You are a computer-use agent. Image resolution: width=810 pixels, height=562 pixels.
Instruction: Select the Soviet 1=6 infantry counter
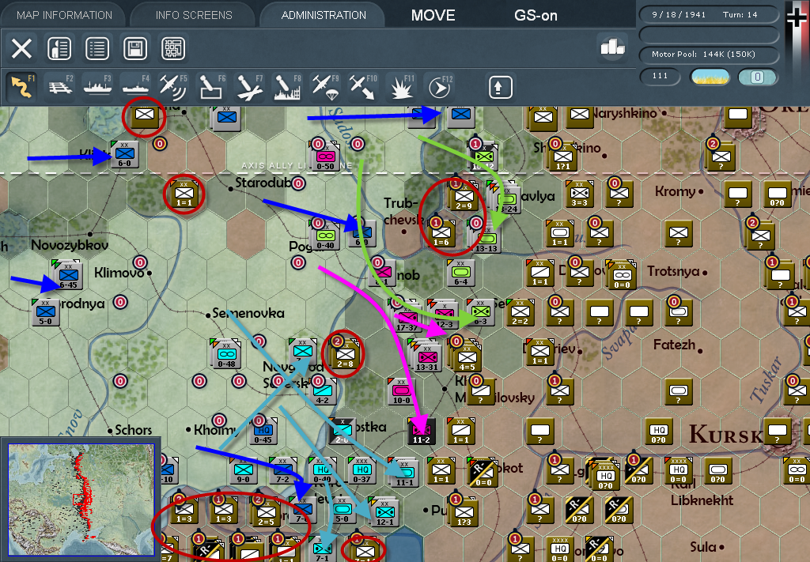click(441, 233)
